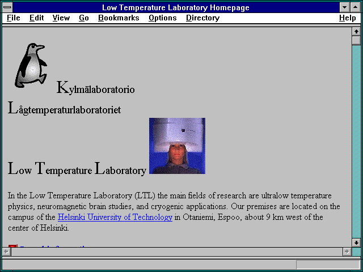This screenshot has width=363, height=272.
Task: Minimize the browser window
Action: (x=344, y=7)
